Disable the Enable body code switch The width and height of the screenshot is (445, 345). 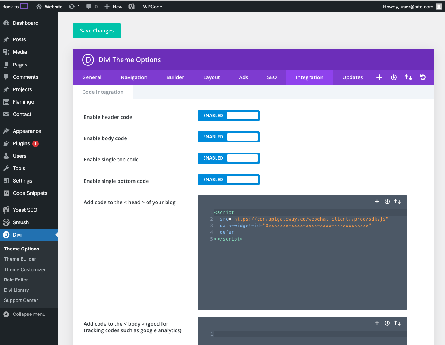[228, 137]
